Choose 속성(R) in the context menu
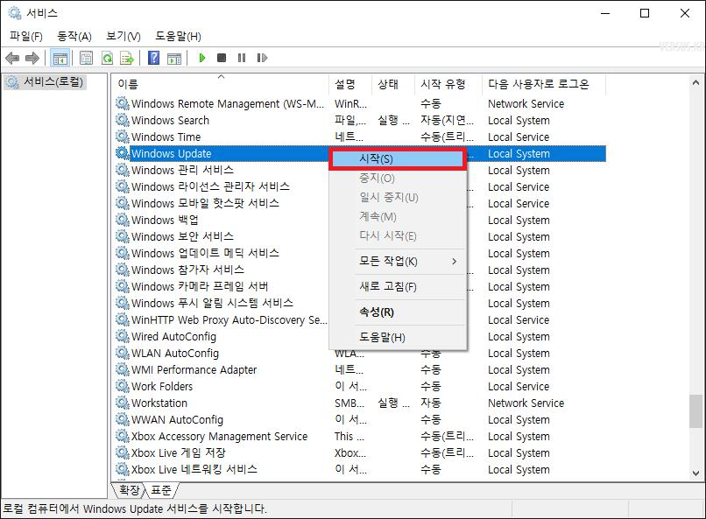The width and height of the screenshot is (706, 519). 398,312
